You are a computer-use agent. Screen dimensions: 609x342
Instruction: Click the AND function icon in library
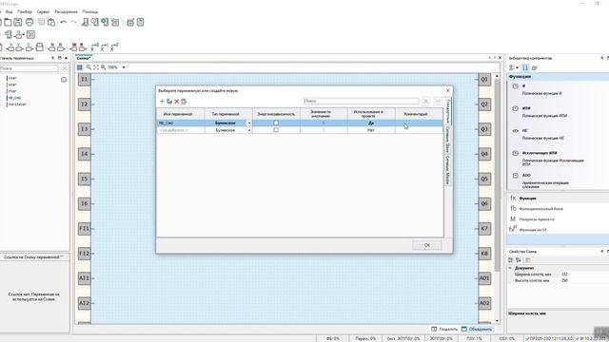516,86
